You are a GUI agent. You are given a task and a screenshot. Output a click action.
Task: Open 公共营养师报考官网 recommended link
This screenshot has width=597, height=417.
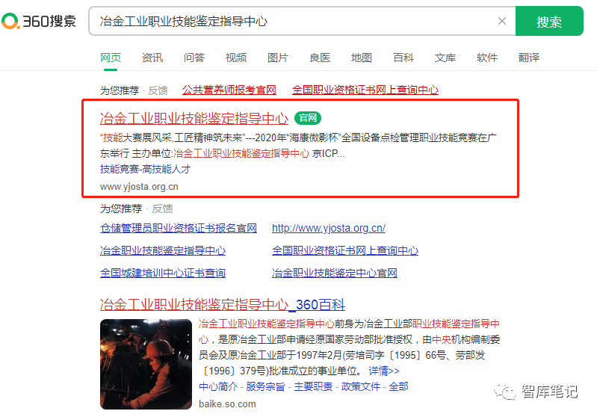229,90
